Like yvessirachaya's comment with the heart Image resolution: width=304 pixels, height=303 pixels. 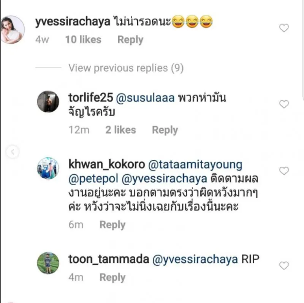click(284, 28)
